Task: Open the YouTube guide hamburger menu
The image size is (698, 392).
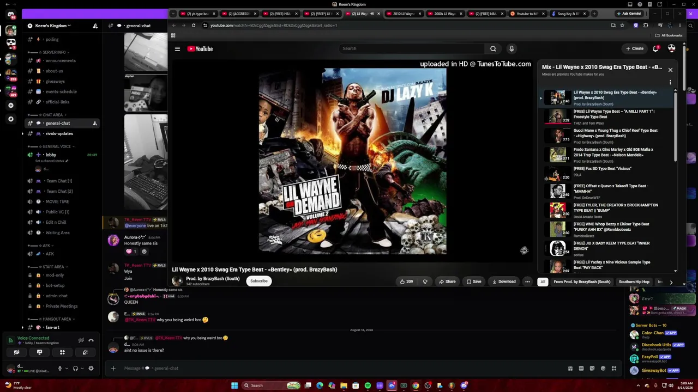Action: pos(177,49)
